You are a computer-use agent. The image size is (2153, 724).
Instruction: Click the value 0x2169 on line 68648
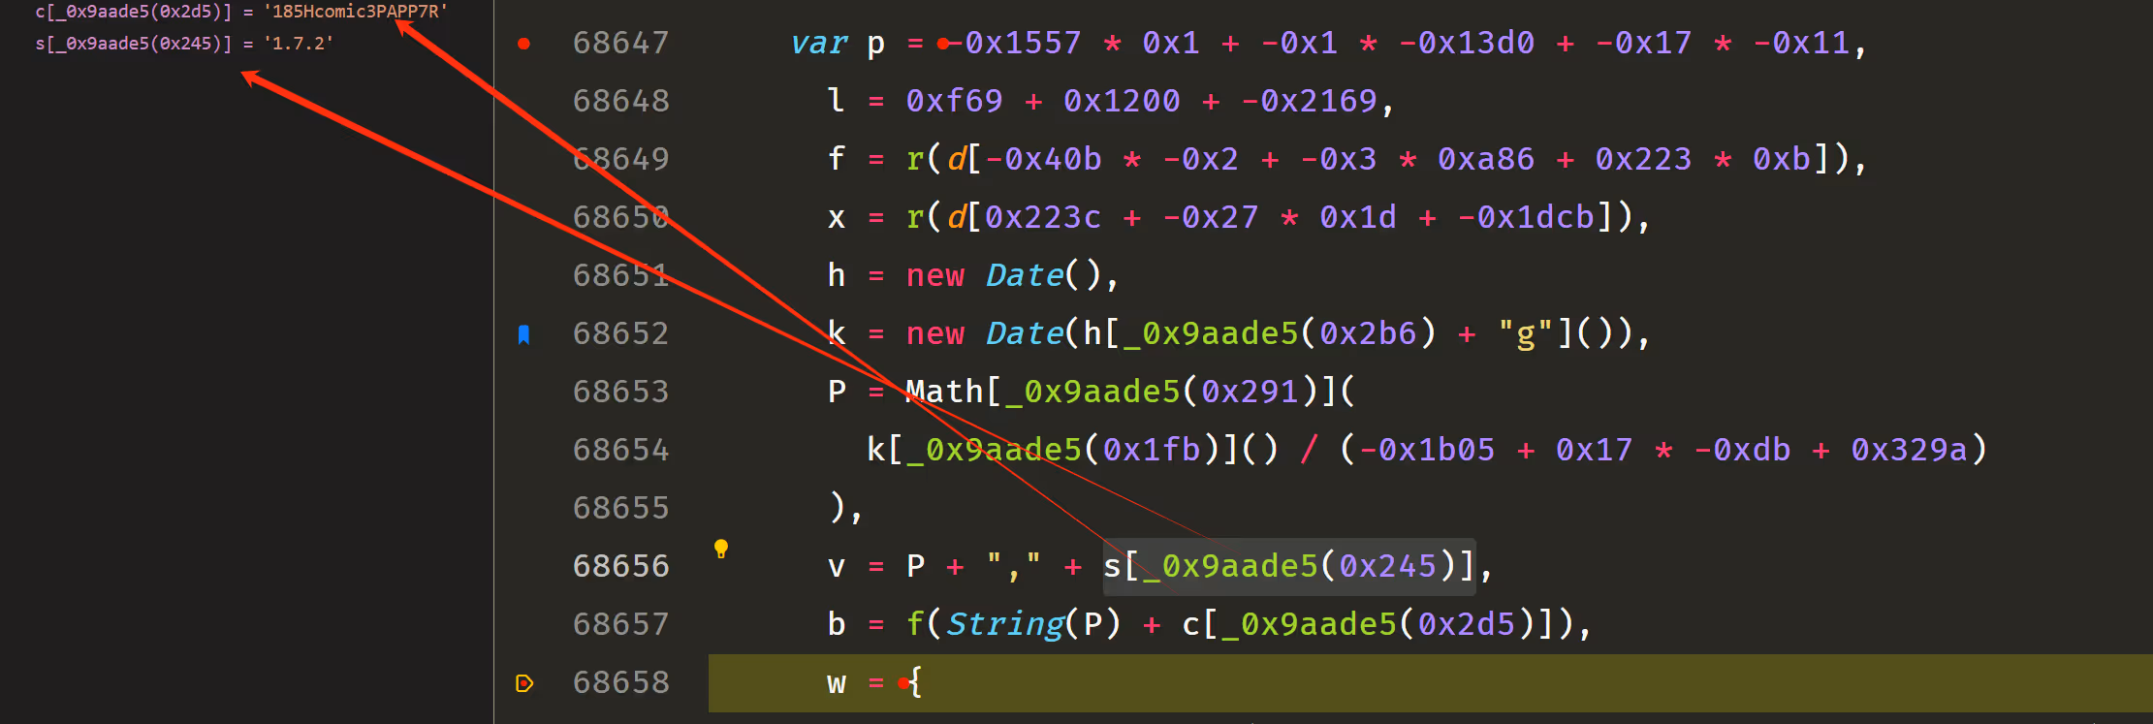pos(1319,101)
